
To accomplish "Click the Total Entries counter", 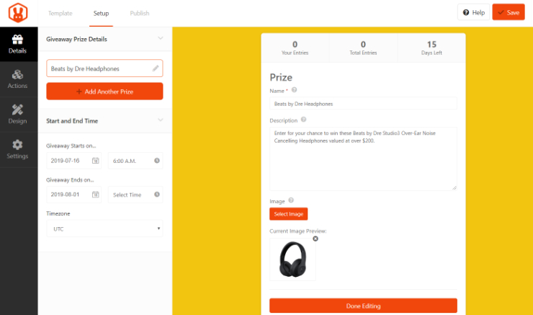I will (364, 48).
